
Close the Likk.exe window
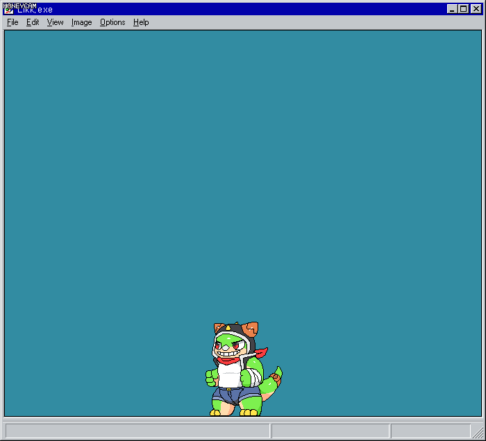[x=476, y=9]
